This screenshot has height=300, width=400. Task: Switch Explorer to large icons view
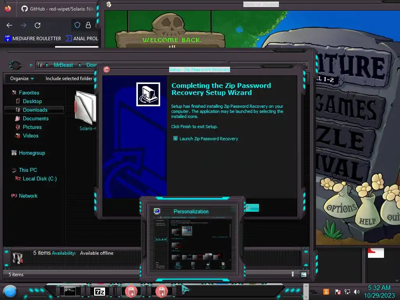pyautogui.click(x=304, y=275)
